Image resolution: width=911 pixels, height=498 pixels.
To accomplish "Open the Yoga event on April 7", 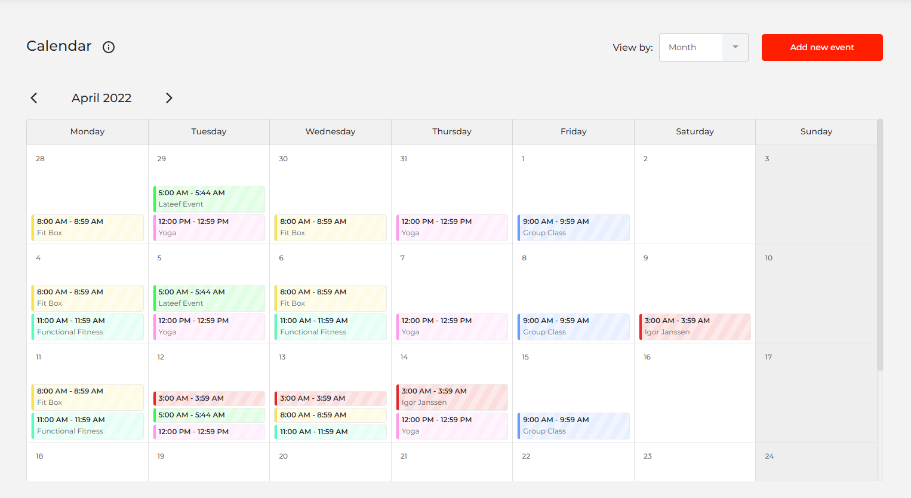I will coord(452,327).
